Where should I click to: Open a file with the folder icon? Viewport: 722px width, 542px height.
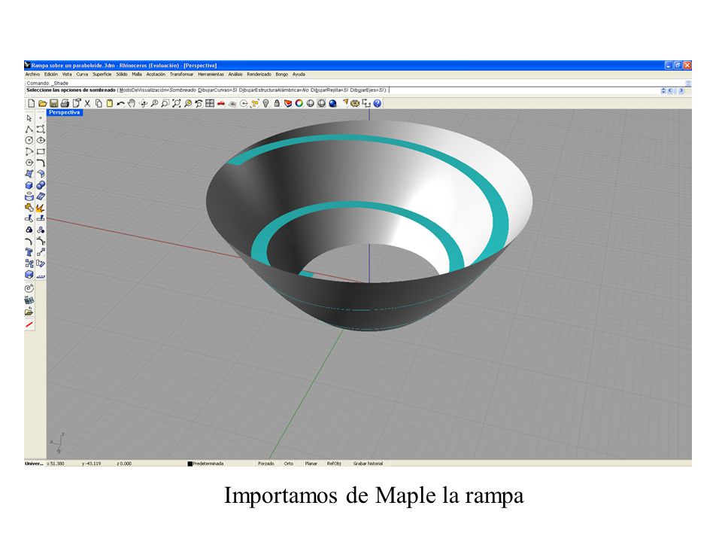point(42,104)
